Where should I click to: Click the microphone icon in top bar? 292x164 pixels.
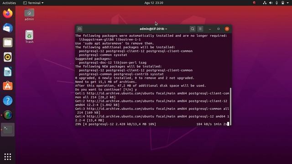(x=277, y=3)
